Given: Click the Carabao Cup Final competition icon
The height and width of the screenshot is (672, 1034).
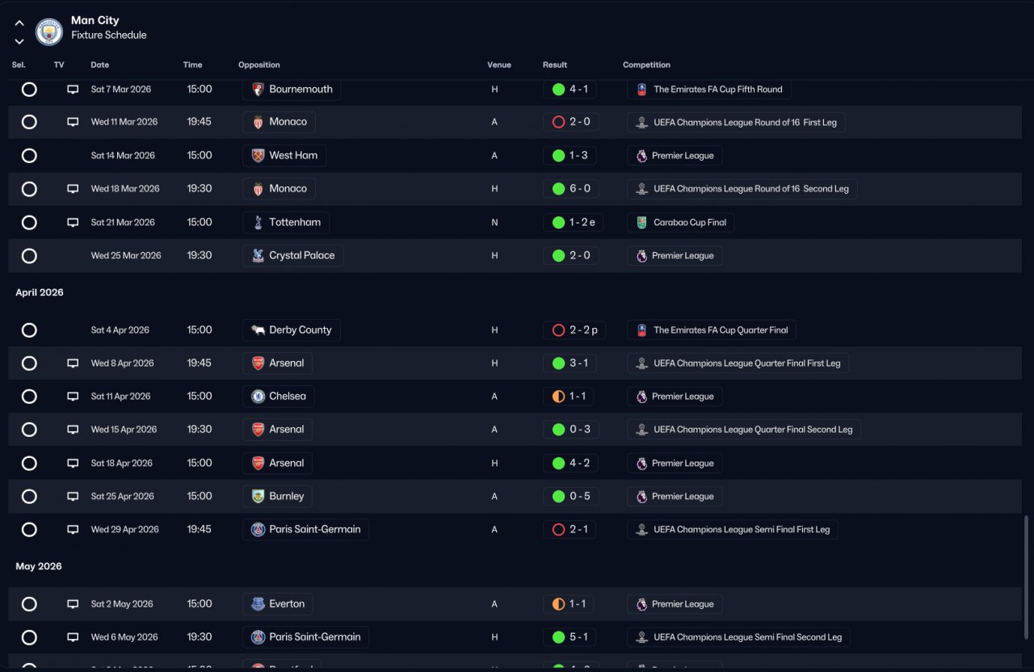Looking at the screenshot, I should (x=641, y=222).
